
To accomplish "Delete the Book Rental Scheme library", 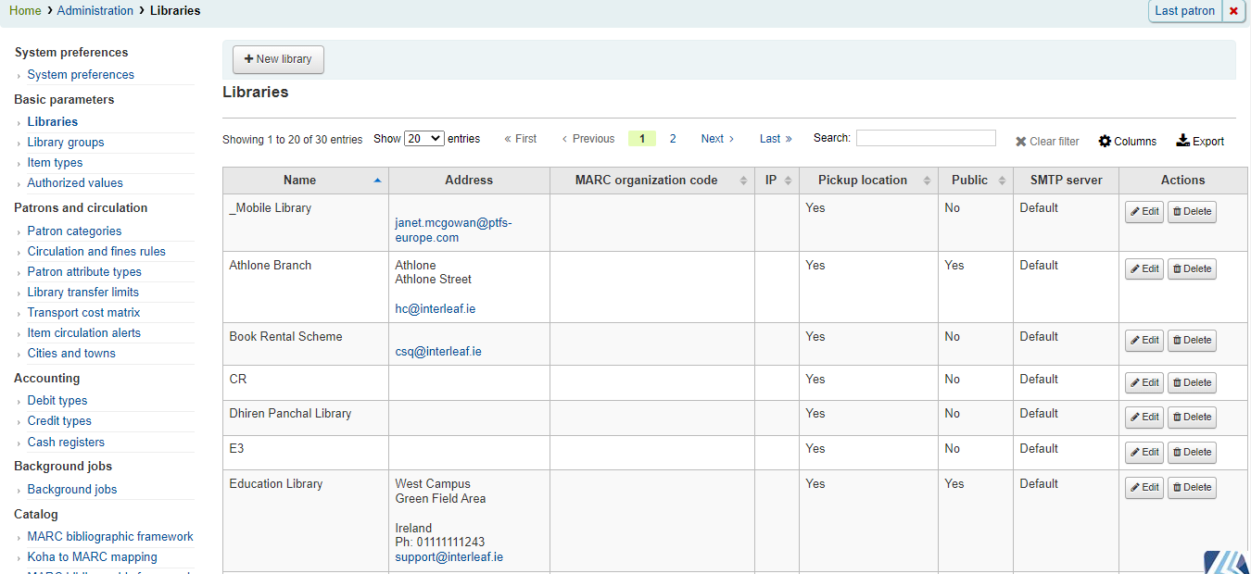I will pyautogui.click(x=1192, y=341).
